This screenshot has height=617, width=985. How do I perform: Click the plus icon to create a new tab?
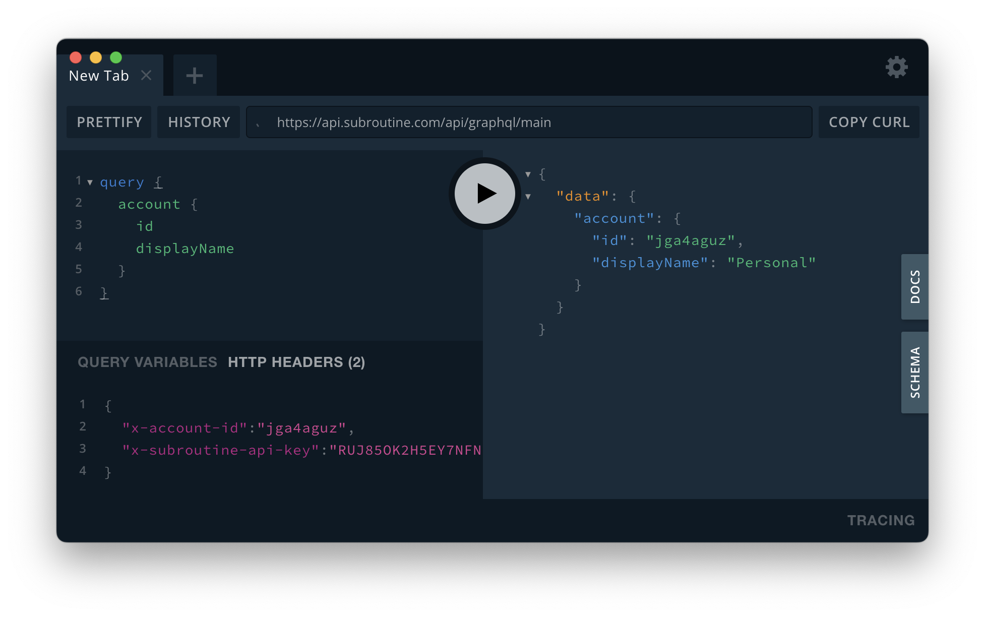point(195,75)
